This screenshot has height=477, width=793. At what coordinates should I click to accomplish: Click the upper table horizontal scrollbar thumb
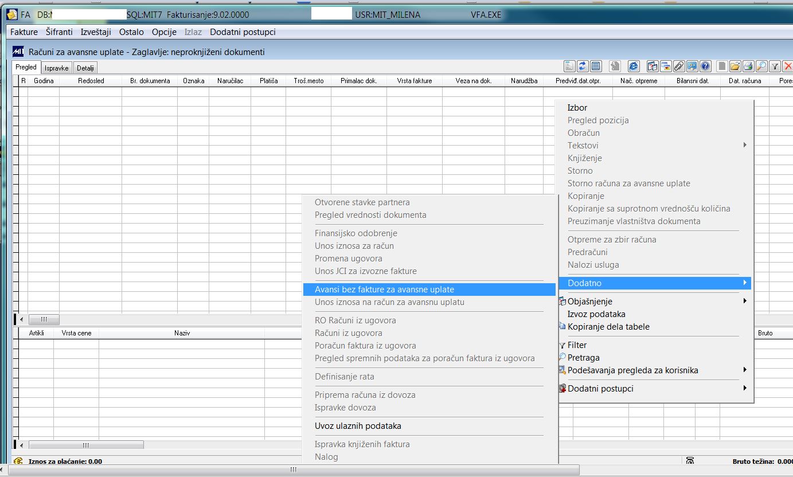(44, 319)
